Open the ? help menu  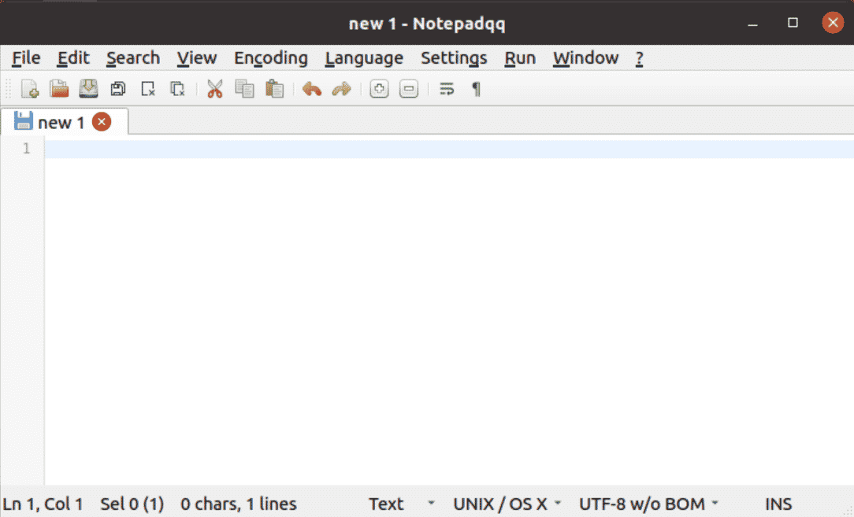(640, 57)
